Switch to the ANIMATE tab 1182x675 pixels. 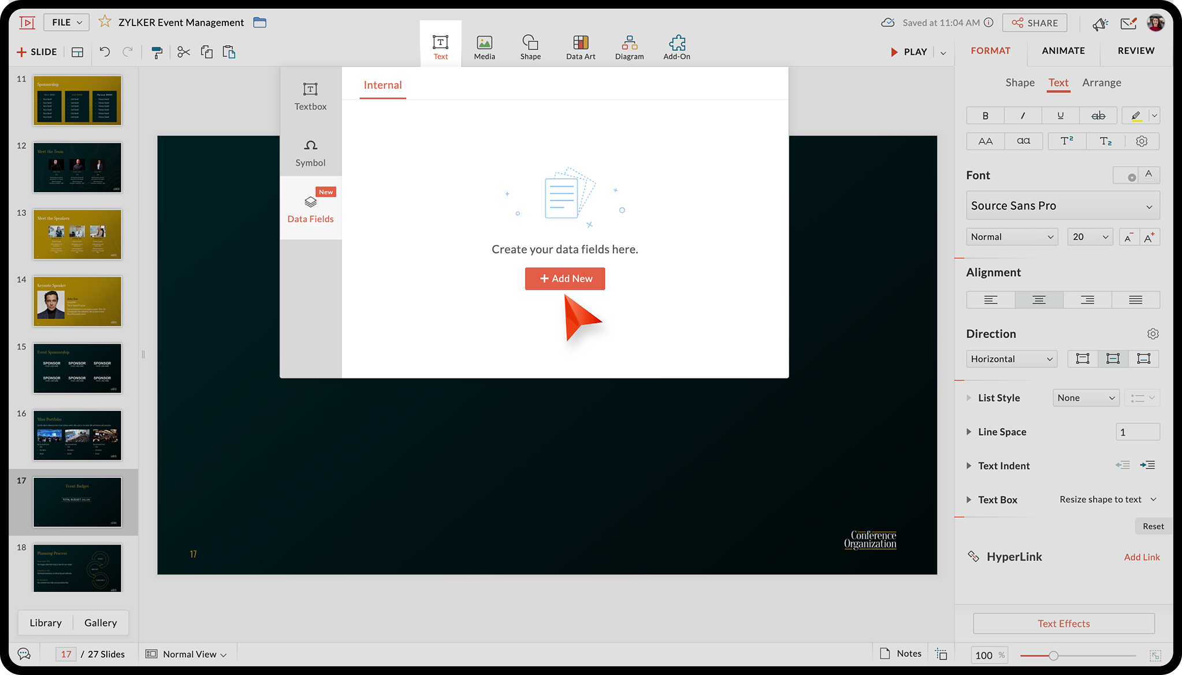click(x=1063, y=51)
